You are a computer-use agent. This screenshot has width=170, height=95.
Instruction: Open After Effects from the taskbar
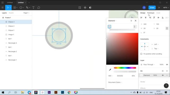tap(49, 92)
